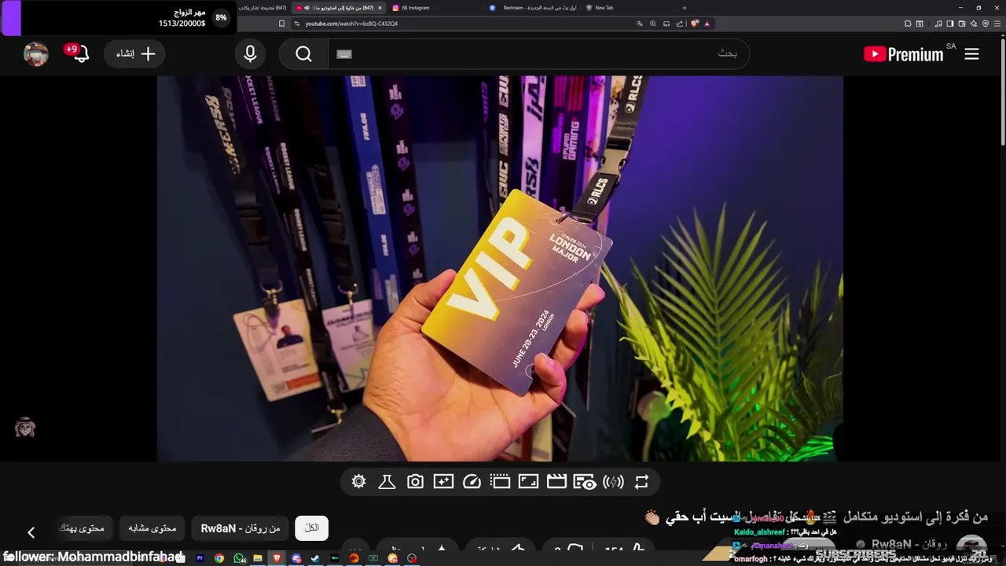Open Steam from the taskbar
The width and height of the screenshot is (1006, 566).
315,558
